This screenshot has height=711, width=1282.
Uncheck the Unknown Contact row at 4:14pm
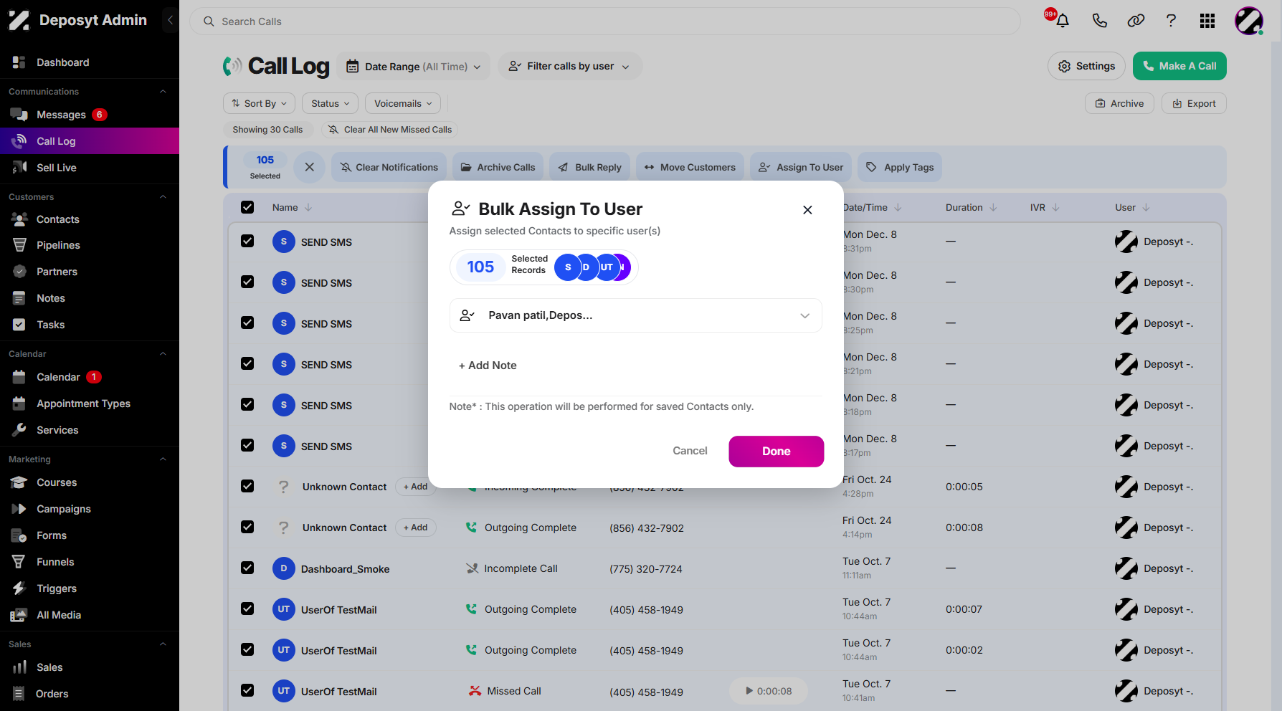click(247, 527)
